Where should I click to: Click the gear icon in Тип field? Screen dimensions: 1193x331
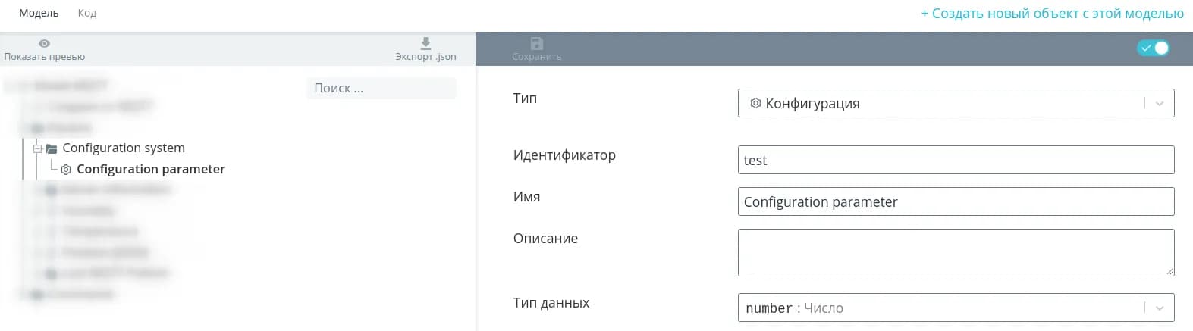click(755, 103)
